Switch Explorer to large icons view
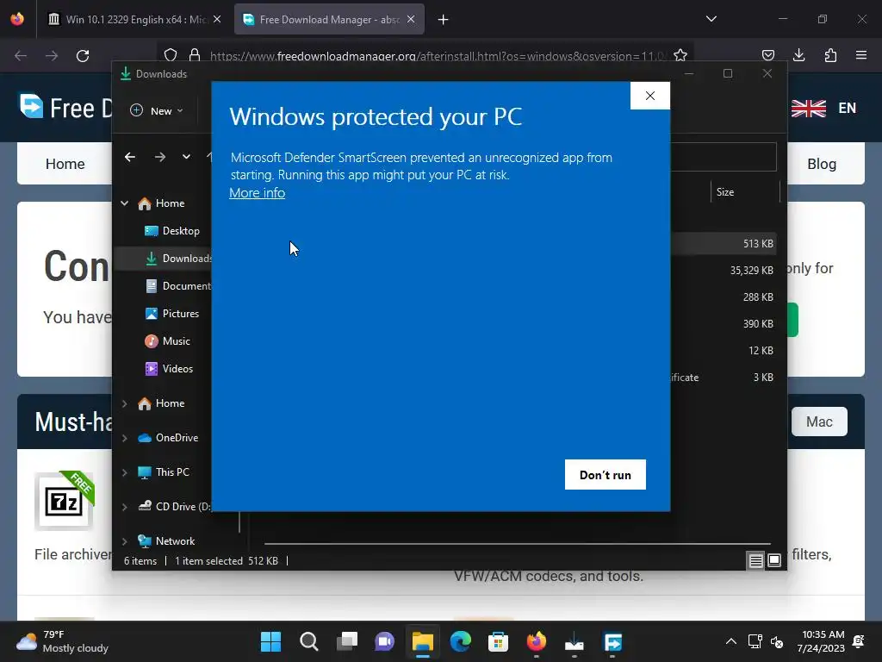Screen dimensions: 882x662 pyautogui.click(x=774, y=560)
